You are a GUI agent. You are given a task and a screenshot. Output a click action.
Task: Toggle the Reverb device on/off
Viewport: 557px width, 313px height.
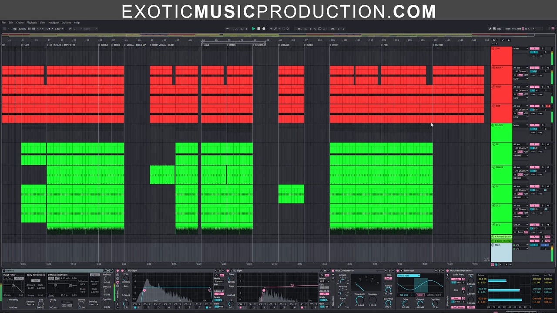[x=4, y=270]
